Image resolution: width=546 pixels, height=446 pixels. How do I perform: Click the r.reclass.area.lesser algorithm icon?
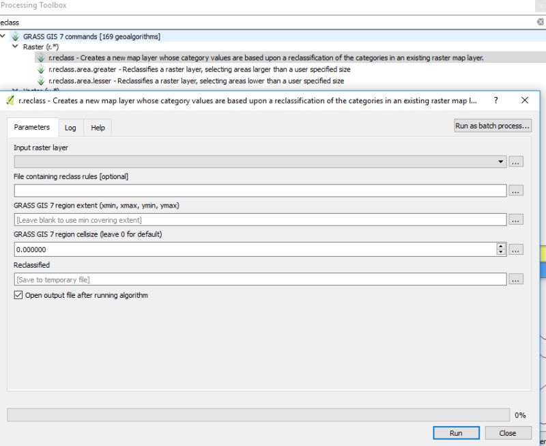pos(40,80)
